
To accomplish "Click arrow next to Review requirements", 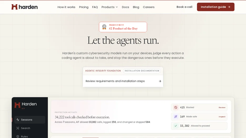I will (160, 81).
